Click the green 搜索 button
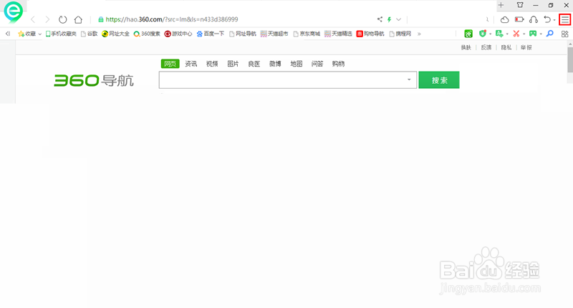Image resolution: width=573 pixels, height=308 pixels. (439, 80)
